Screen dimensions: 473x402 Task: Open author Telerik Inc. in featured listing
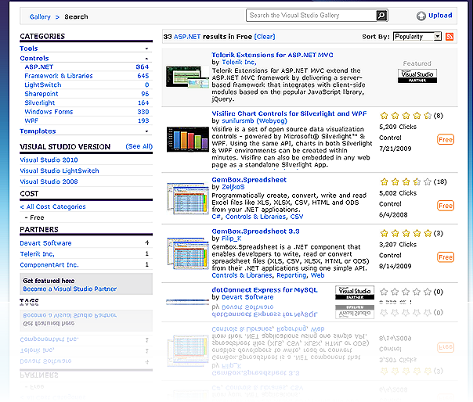239,62
